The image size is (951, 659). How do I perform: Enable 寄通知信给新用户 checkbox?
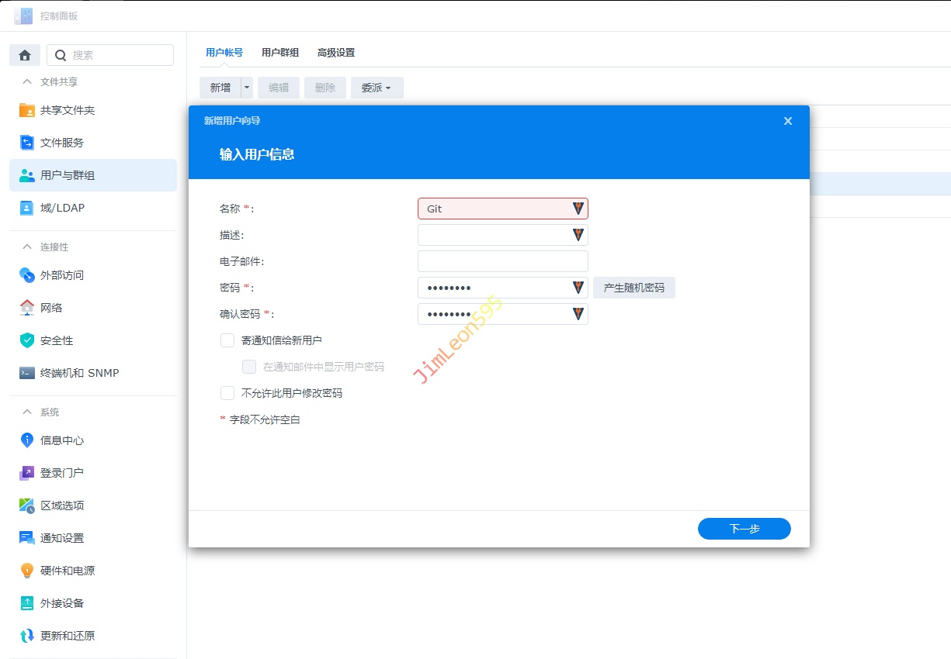227,340
